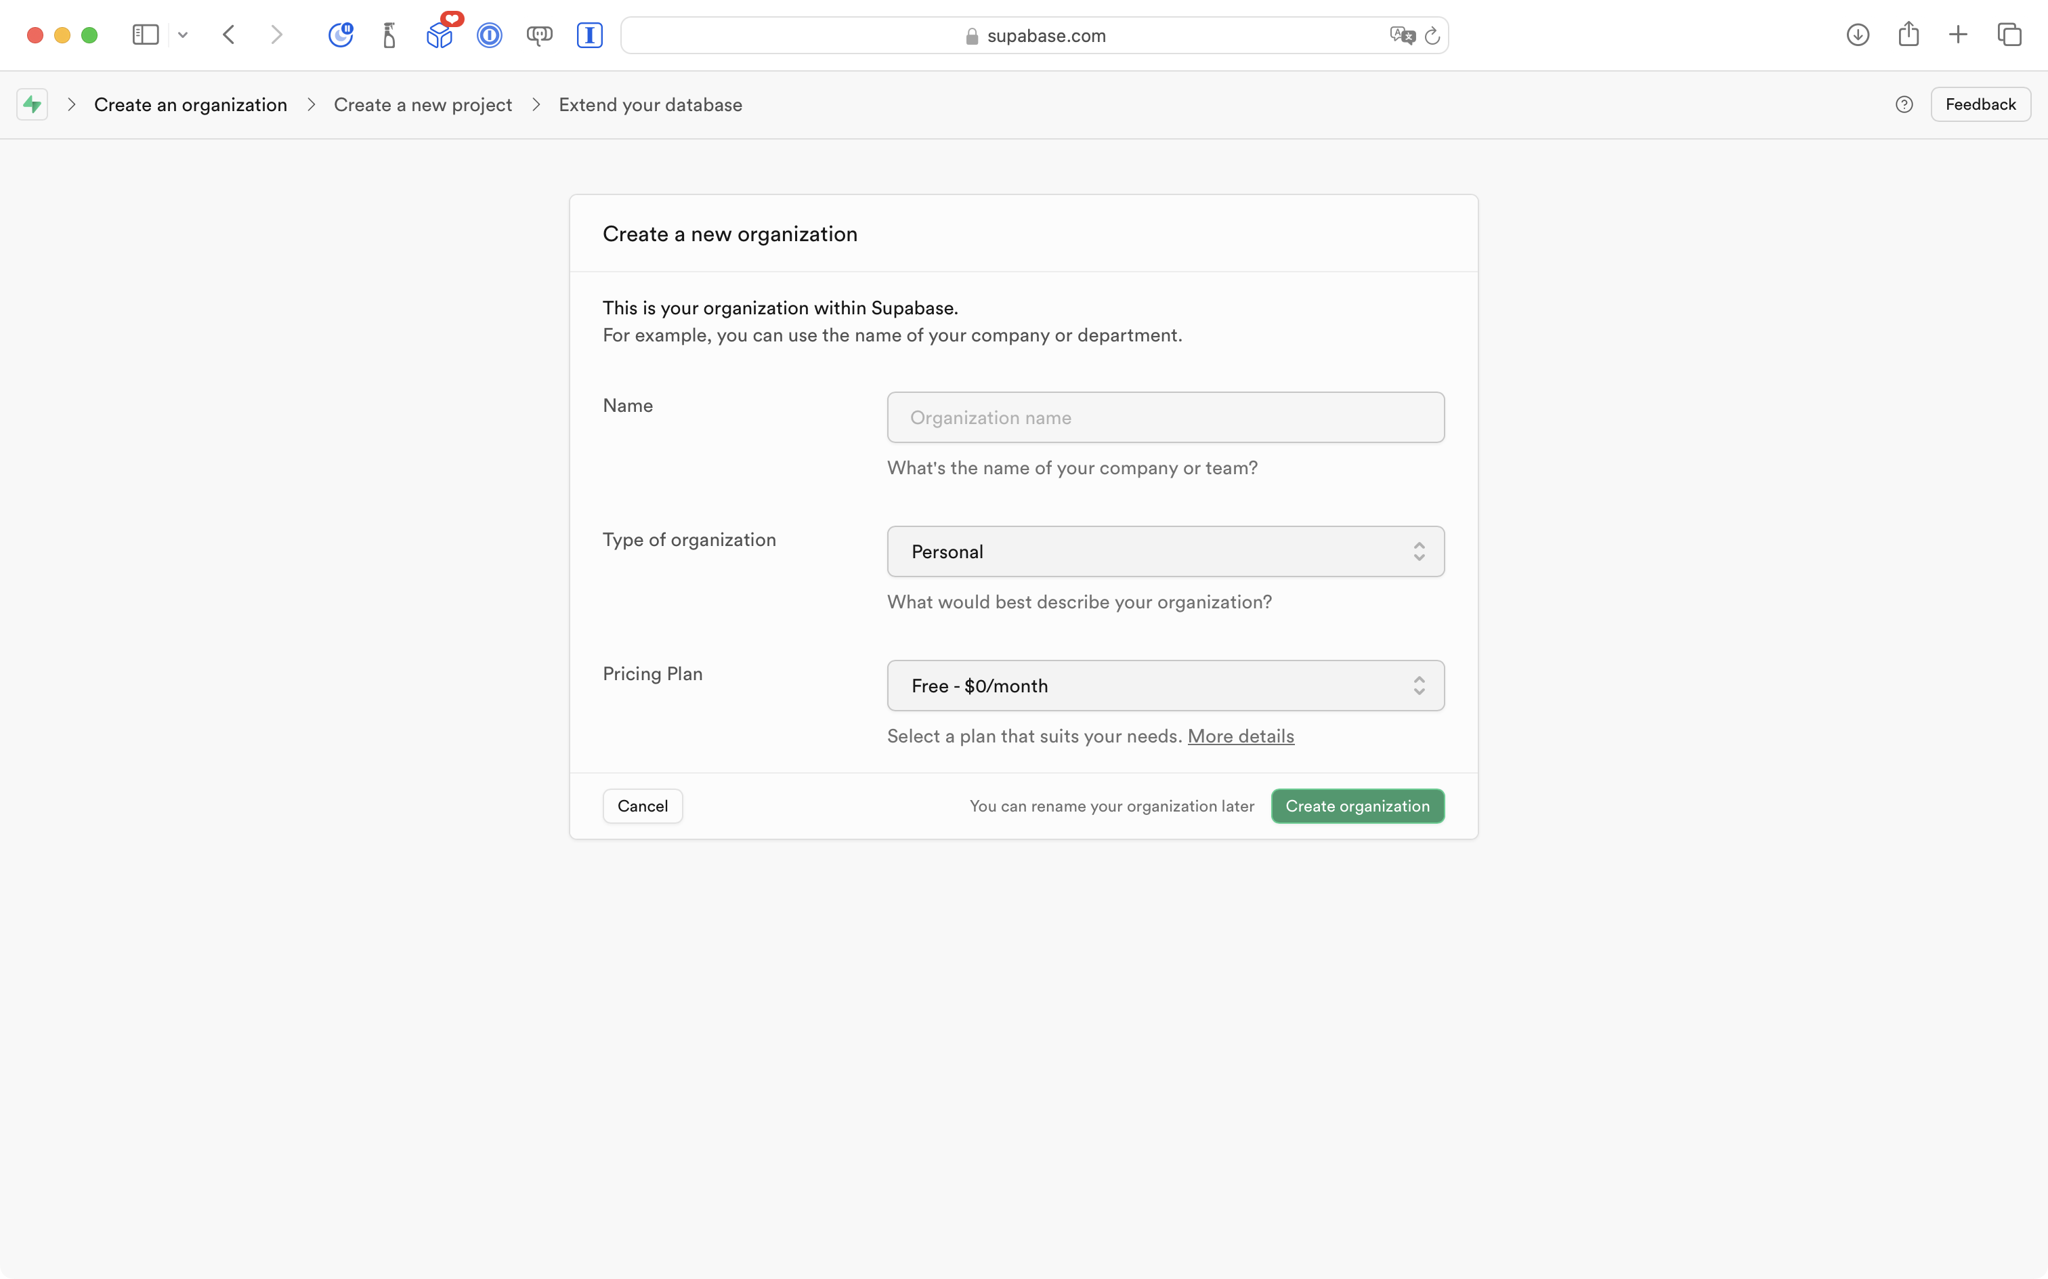Open the Pricing Plan dropdown
The width and height of the screenshot is (2048, 1279).
pyautogui.click(x=1166, y=686)
